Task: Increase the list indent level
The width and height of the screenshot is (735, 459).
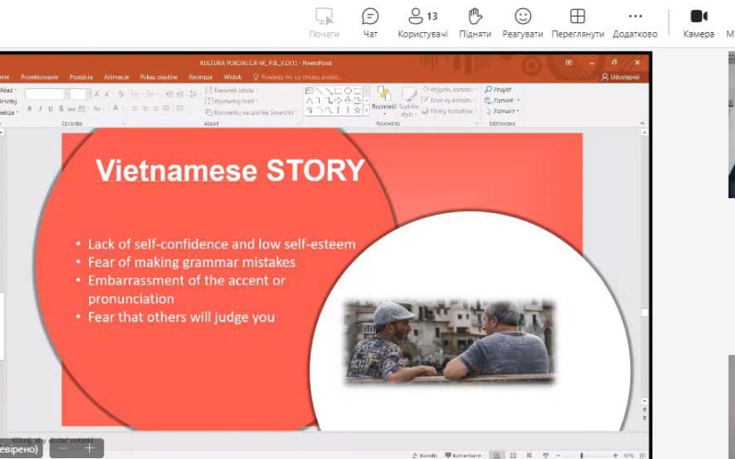Action: pos(180,95)
